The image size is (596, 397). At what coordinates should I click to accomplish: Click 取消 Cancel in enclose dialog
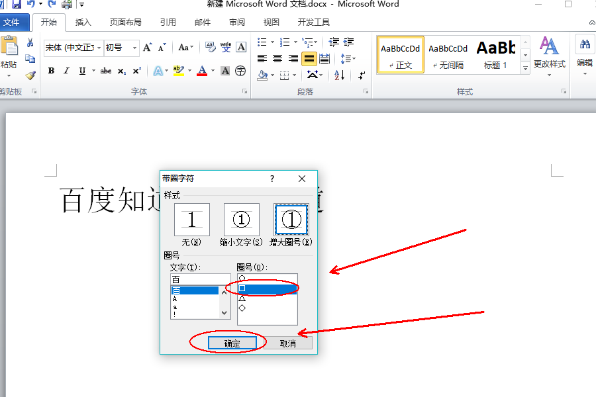click(288, 343)
